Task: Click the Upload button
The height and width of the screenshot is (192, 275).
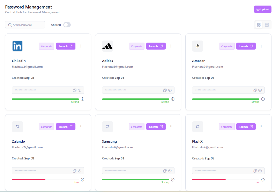Action: pyautogui.click(x=263, y=9)
